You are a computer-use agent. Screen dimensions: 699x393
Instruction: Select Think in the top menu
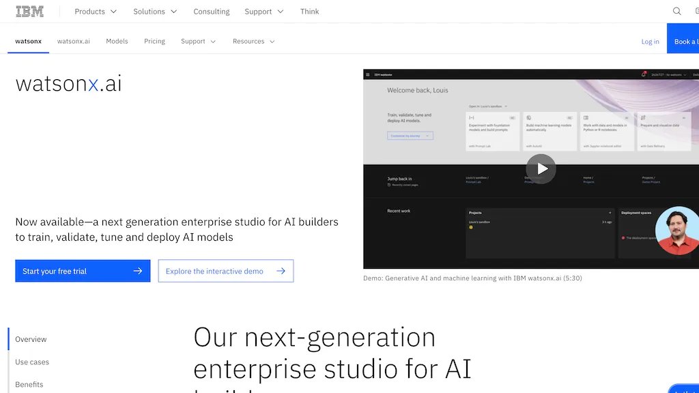(309, 11)
